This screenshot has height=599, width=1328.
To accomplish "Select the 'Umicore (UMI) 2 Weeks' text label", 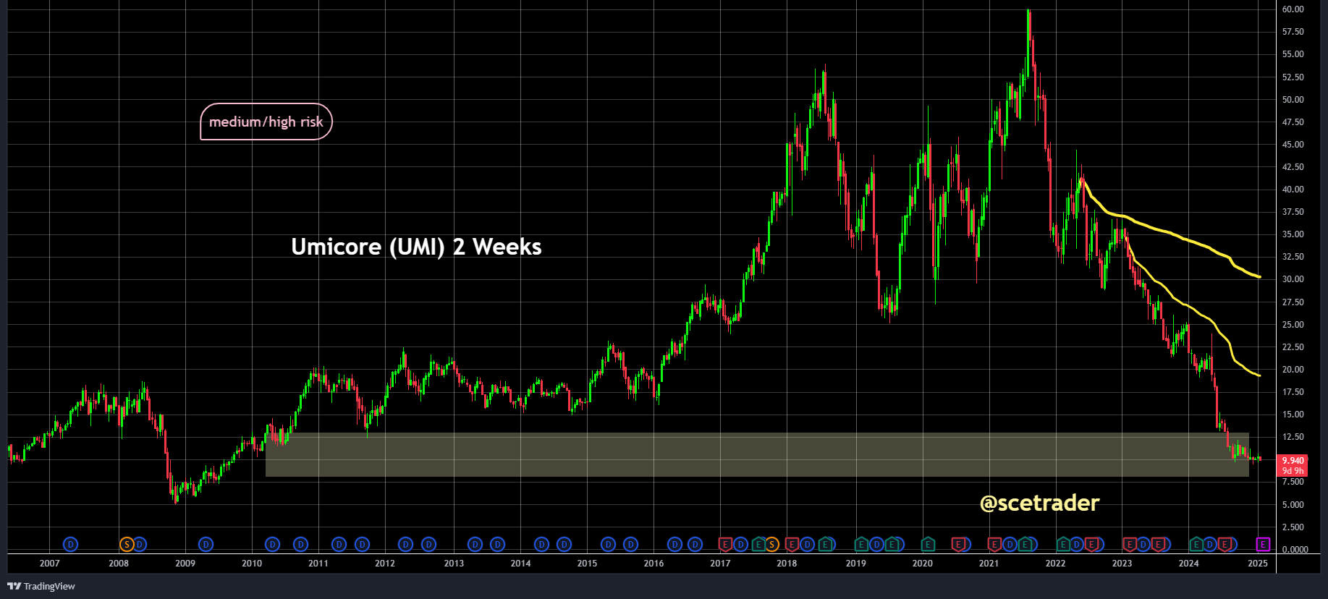I will 416,247.
